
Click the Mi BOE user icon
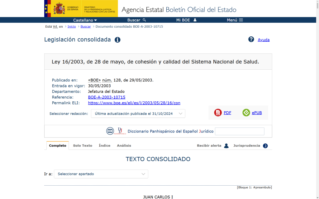195,20
